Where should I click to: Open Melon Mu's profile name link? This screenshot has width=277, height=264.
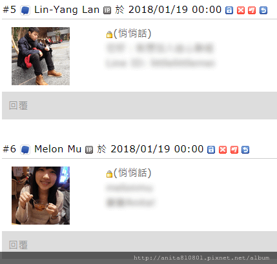click(57, 149)
